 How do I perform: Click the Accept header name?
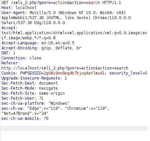(x=8, y=28)
